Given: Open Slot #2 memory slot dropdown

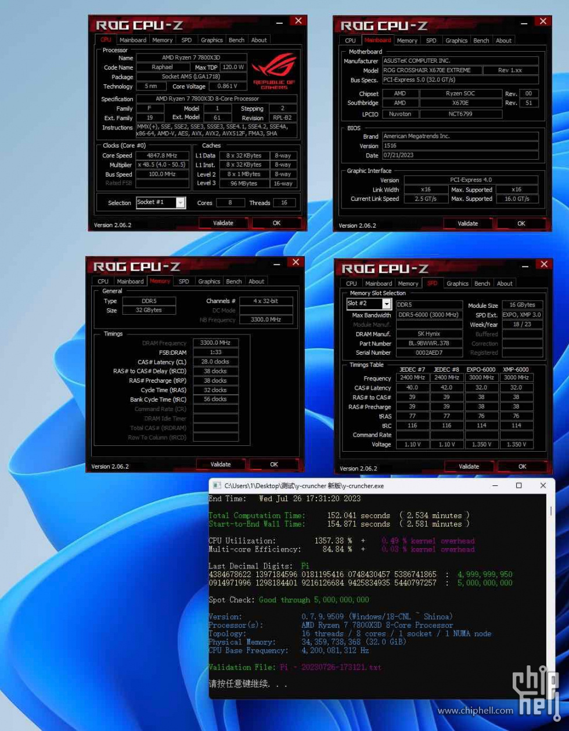Looking at the screenshot, I should pyautogui.click(x=369, y=304).
